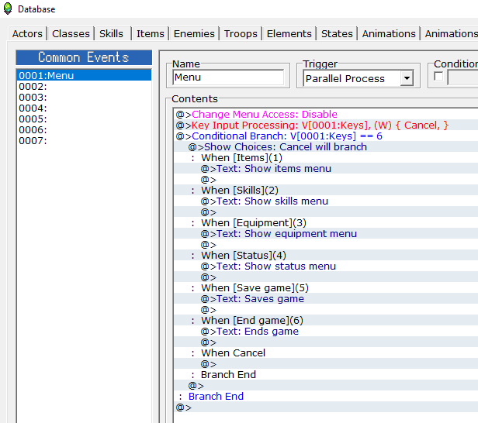
Task: Select common event 0004 in list
Action: [84, 108]
